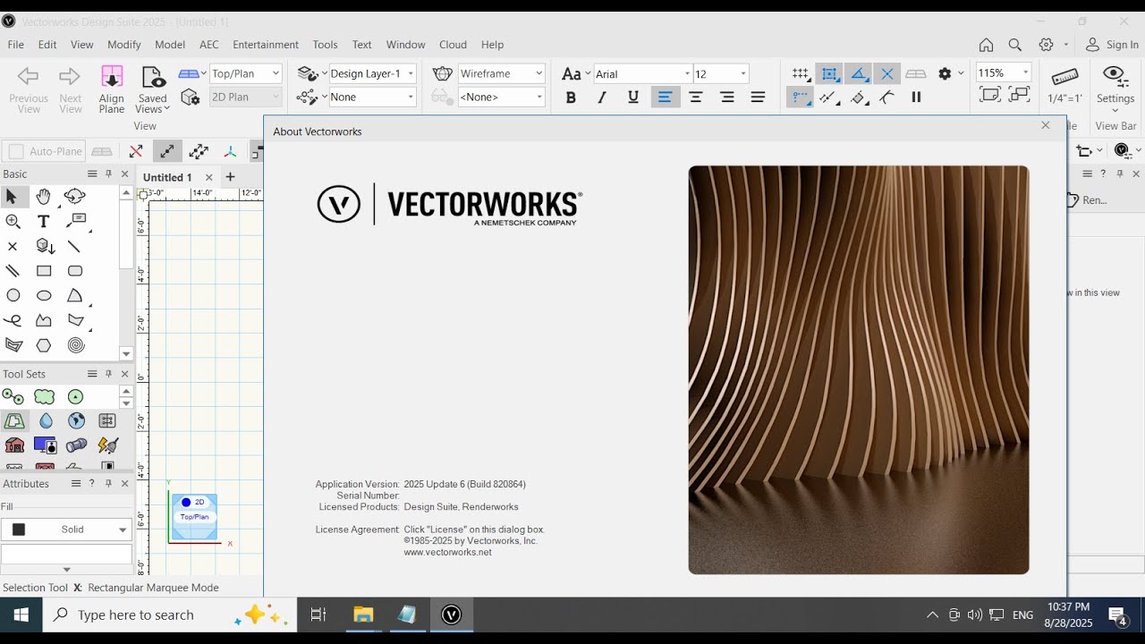Open the Modify menu

[124, 45]
